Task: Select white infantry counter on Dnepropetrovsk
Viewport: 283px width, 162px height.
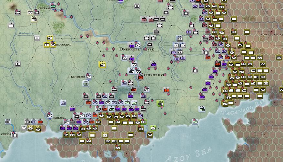Action: click(x=137, y=45)
